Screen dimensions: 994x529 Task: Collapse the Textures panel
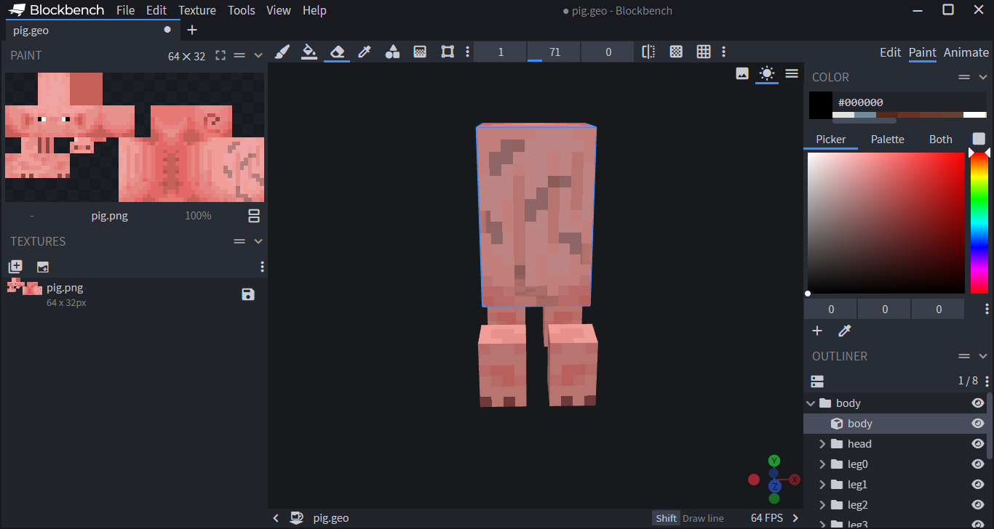tap(258, 241)
